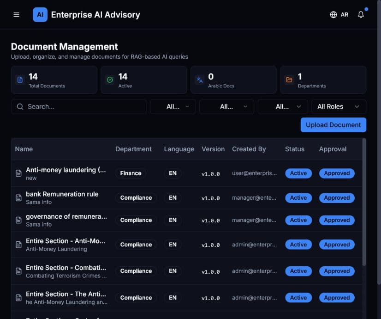Click the Search documents field

(x=79, y=106)
